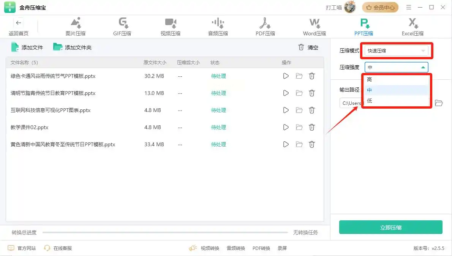Open Excel压缩 tab

[x=413, y=27]
